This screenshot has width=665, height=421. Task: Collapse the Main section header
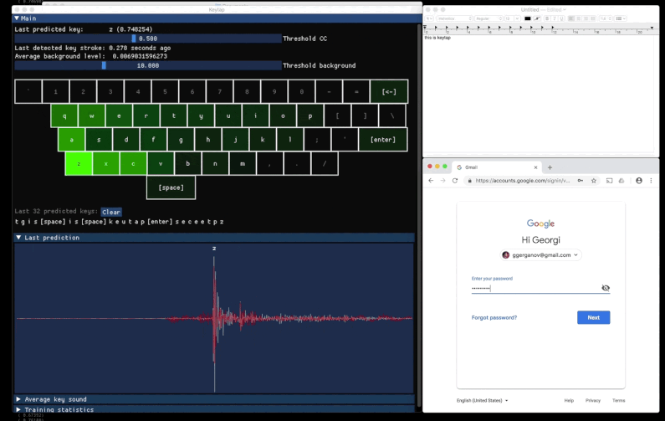tap(18, 18)
